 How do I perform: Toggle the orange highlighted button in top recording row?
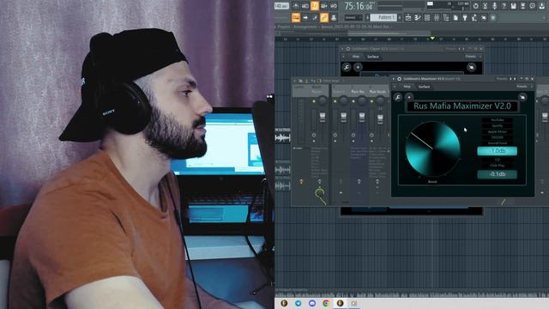pyautogui.click(x=315, y=6)
